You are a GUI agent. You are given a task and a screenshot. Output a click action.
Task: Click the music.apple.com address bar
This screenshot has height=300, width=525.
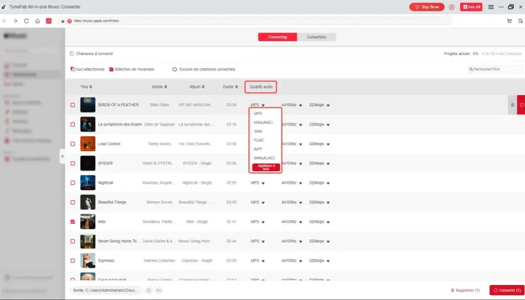point(254,21)
